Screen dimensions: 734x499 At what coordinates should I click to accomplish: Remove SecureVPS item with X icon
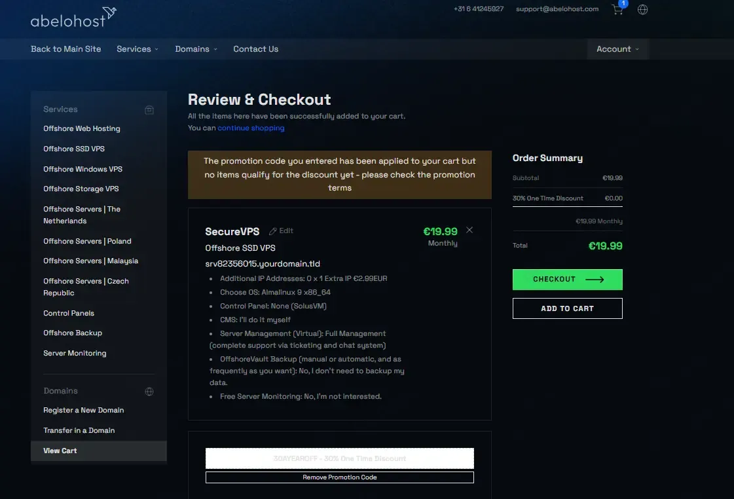469,230
